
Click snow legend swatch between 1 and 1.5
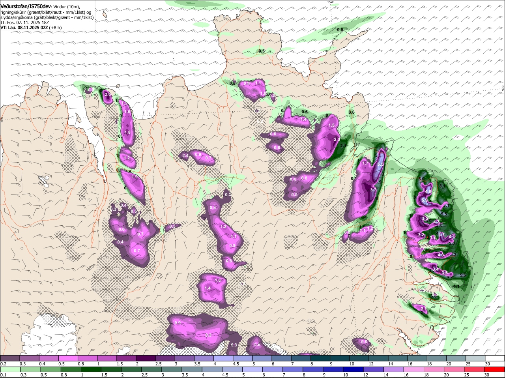coord(107,358)
